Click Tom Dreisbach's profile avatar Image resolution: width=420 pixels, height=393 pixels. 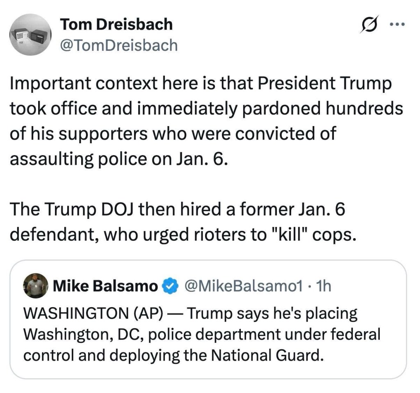tap(30, 34)
